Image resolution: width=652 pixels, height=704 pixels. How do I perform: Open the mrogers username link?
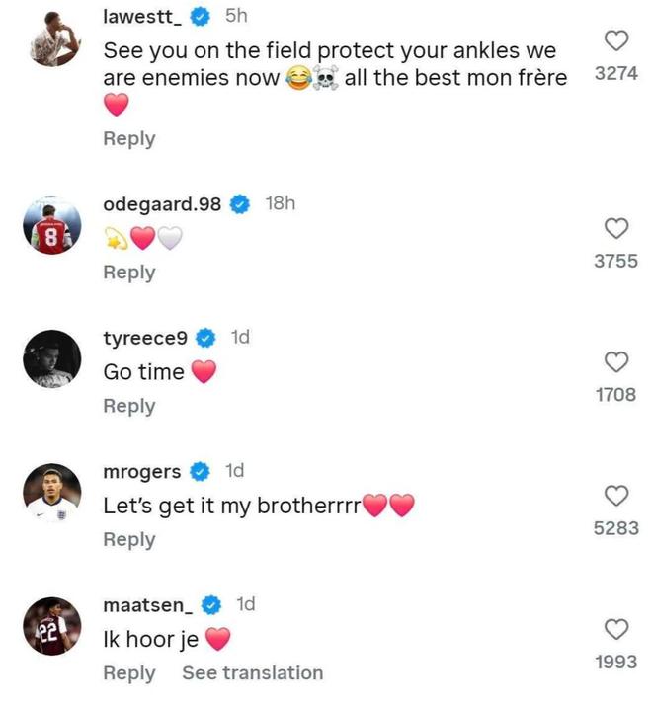(x=142, y=472)
